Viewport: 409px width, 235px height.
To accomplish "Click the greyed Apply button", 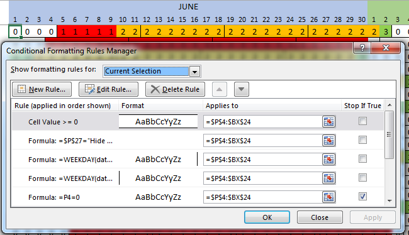I will point(373,217).
